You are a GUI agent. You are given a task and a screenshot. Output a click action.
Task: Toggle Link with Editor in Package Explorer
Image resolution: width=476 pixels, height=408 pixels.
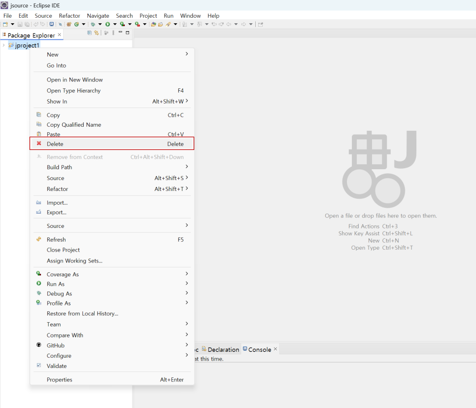(97, 33)
